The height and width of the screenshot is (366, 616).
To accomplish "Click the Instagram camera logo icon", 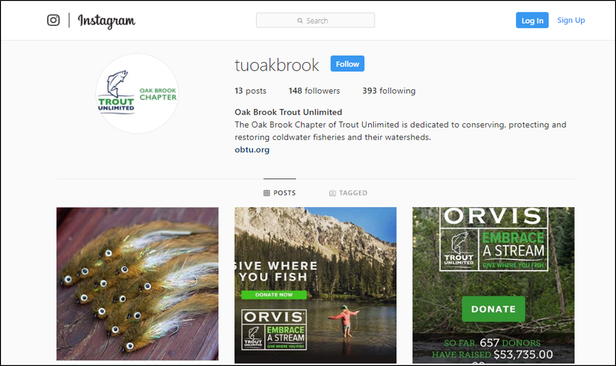I will pos(54,20).
